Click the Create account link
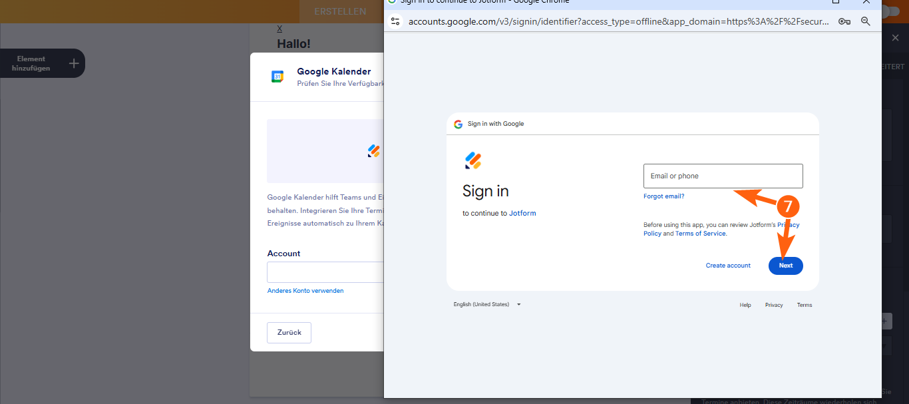The image size is (909, 404). [x=728, y=266]
